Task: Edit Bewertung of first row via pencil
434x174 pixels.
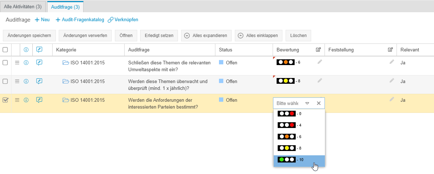Action: (319, 62)
